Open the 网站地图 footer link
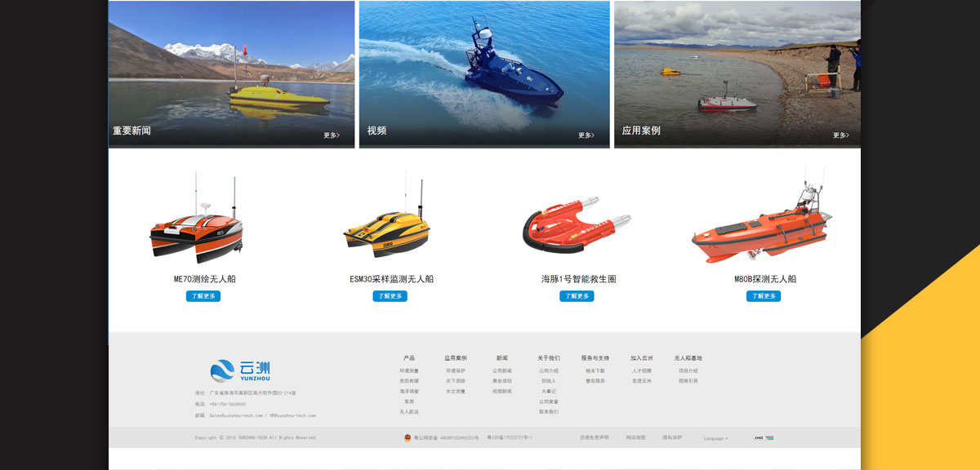Image resolution: width=980 pixels, height=470 pixels. coord(636,437)
